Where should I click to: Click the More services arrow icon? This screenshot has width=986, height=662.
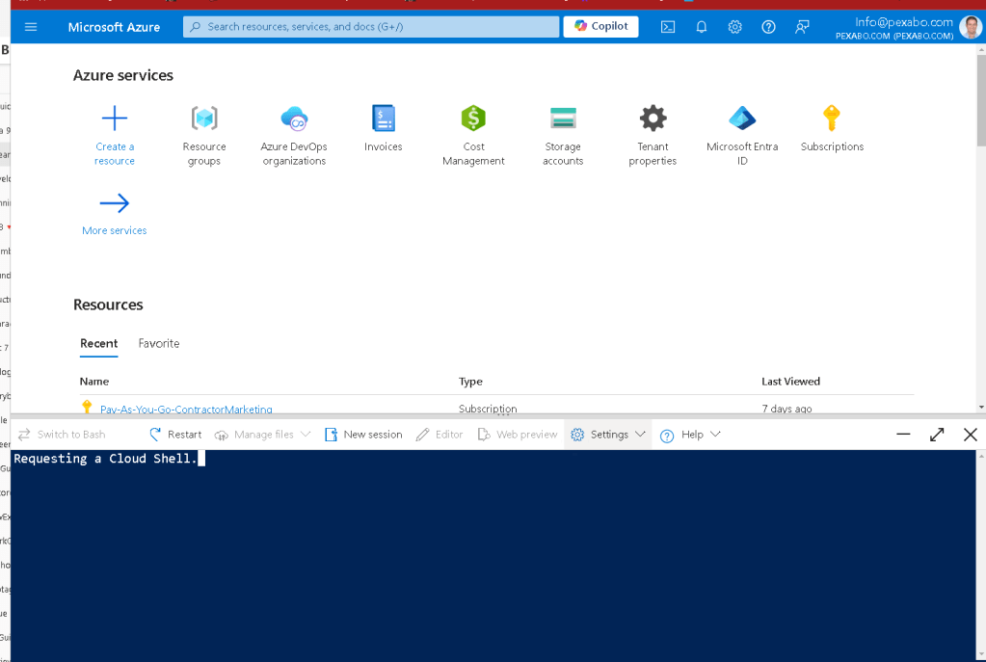(x=115, y=203)
